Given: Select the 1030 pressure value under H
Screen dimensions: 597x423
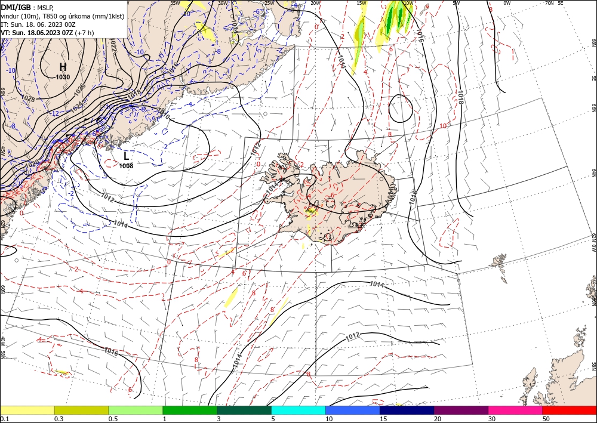Looking at the screenshot, I should [x=63, y=77].
